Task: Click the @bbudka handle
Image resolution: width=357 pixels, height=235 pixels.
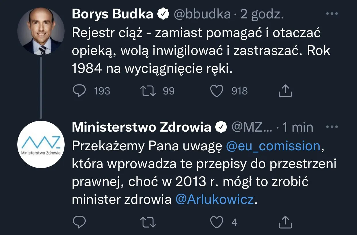Action: coord(202,14)
